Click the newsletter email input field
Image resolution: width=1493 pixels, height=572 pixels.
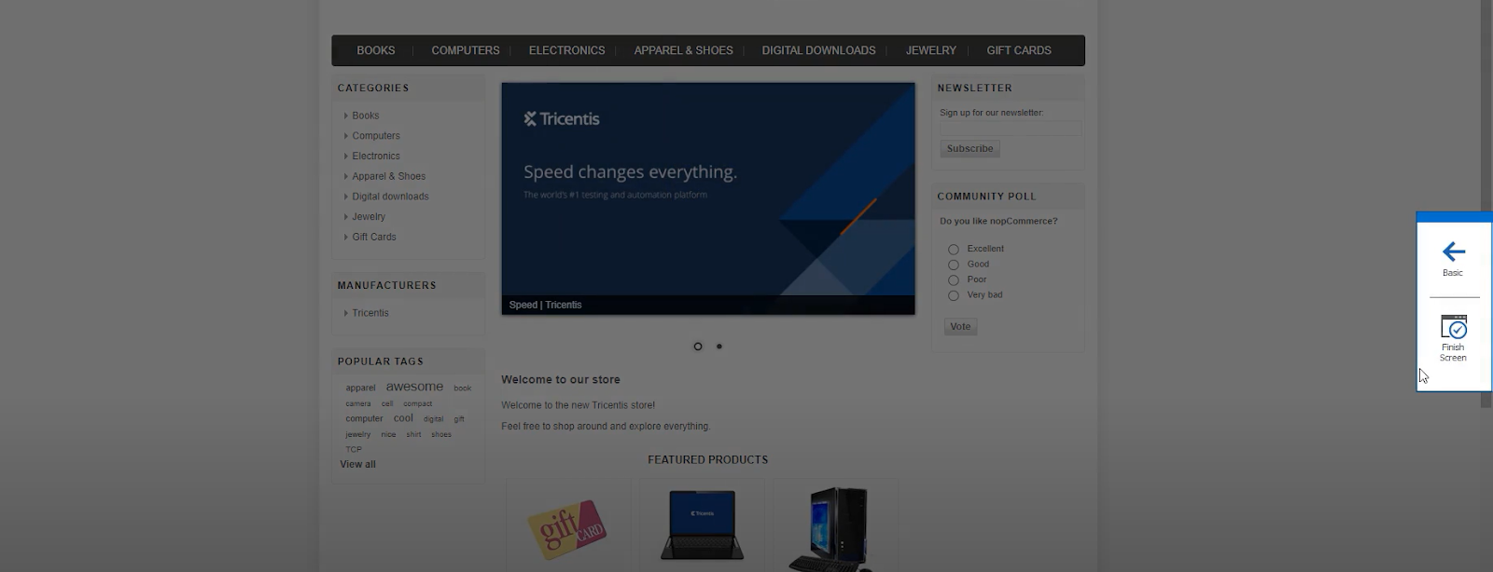click(x=1011, y=129)
